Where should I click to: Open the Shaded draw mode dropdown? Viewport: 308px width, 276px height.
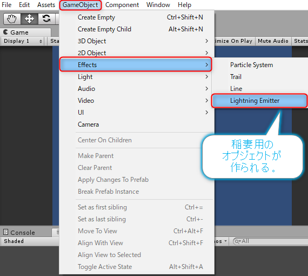click(30, 241)
